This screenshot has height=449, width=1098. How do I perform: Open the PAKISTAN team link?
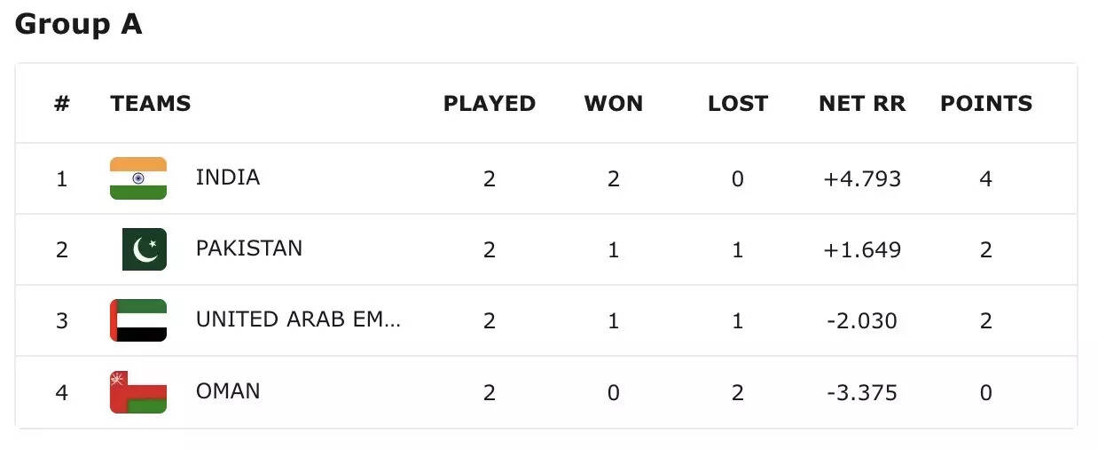(x=249, y=248)
